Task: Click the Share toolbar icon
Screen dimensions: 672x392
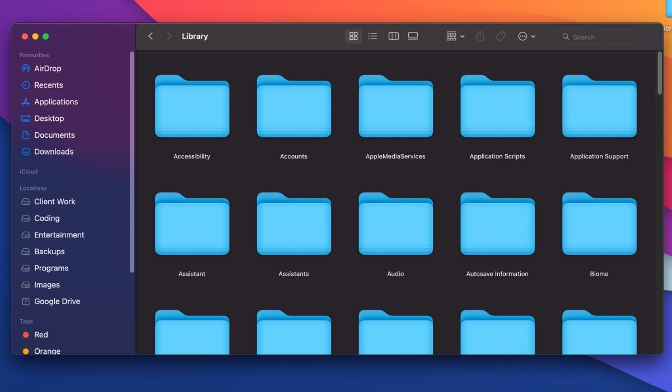Action: pyautogui.click(x=480, y=36)
